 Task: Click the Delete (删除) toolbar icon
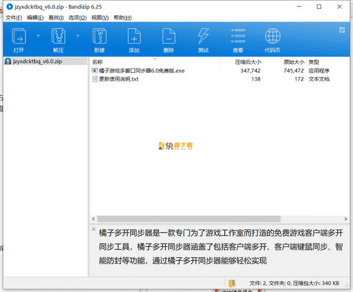click(169, 36)
